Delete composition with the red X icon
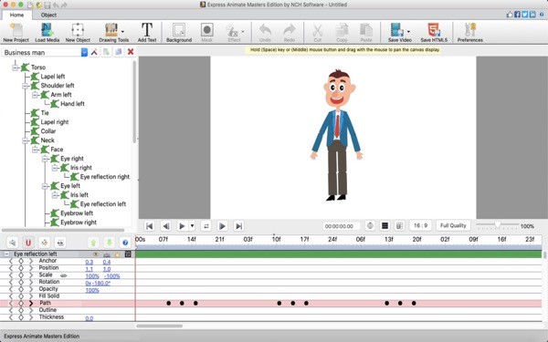 click(x=131, y=52)
